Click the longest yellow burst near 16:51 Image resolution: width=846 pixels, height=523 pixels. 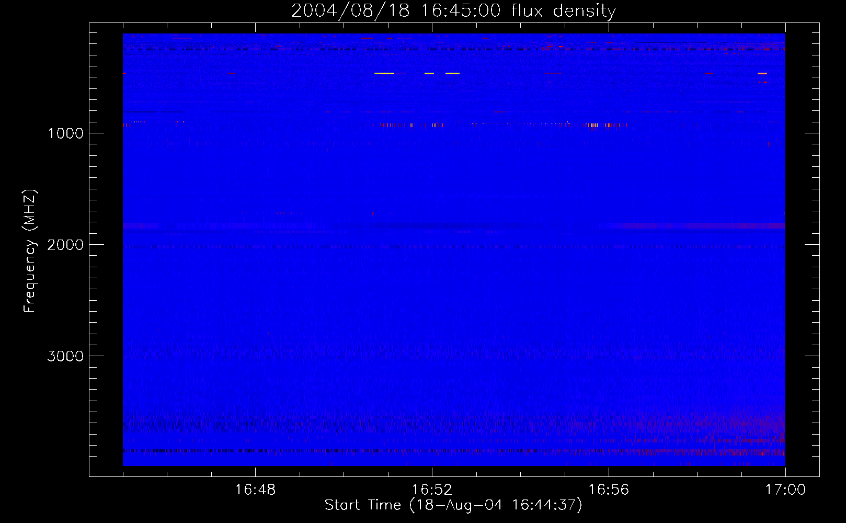pyautogui.click(x=384, y=73)
